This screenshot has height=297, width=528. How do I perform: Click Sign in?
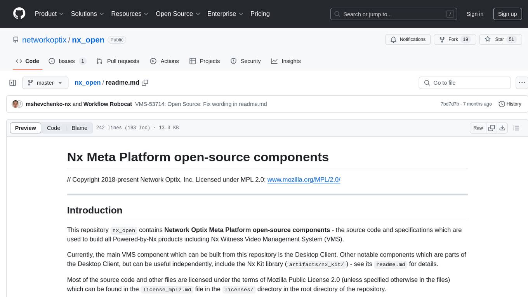tap(475, 14)
